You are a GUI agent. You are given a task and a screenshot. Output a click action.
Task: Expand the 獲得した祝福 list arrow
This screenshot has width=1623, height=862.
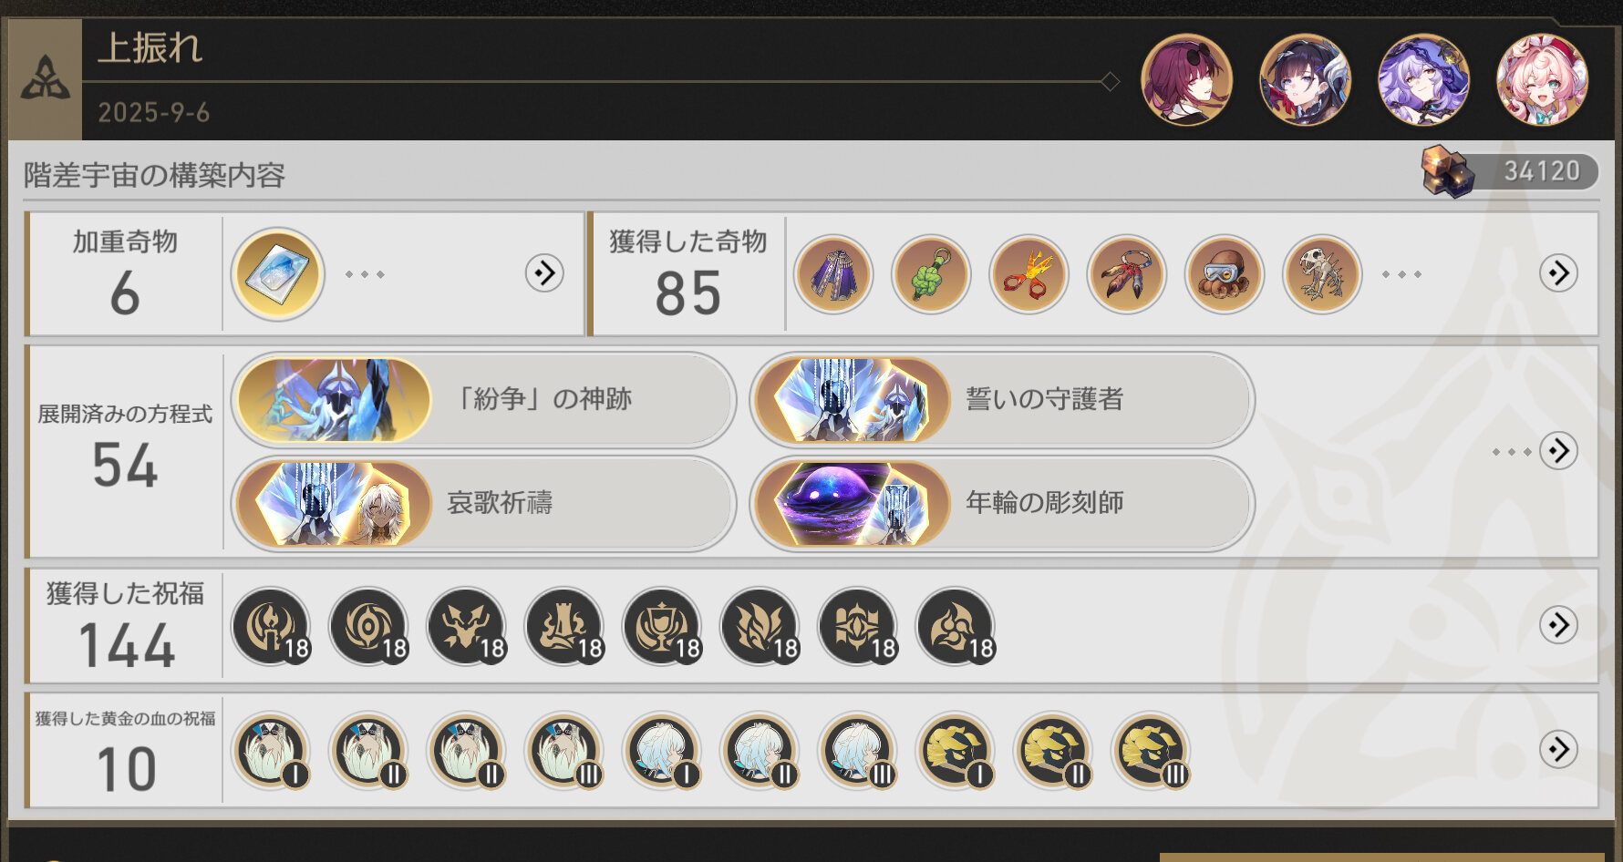click(x=1558, y=624)
